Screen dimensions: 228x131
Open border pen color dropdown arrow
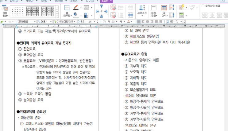click(x=81, y=7)
